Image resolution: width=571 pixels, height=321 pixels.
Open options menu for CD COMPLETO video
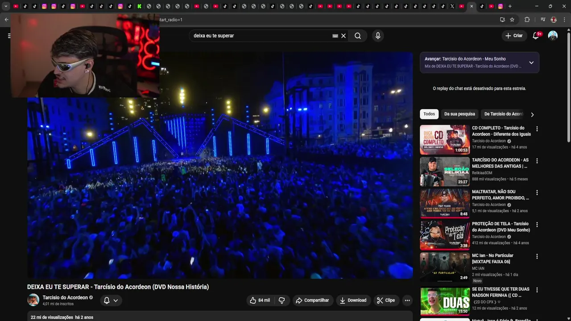537,129
